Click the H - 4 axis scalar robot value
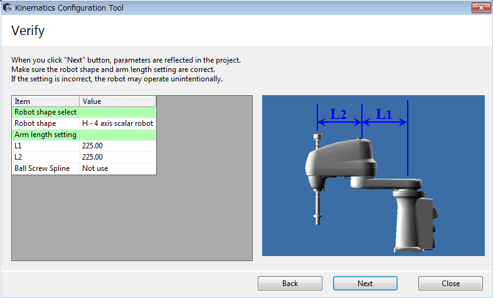493x298 pixels. [117, 123]
